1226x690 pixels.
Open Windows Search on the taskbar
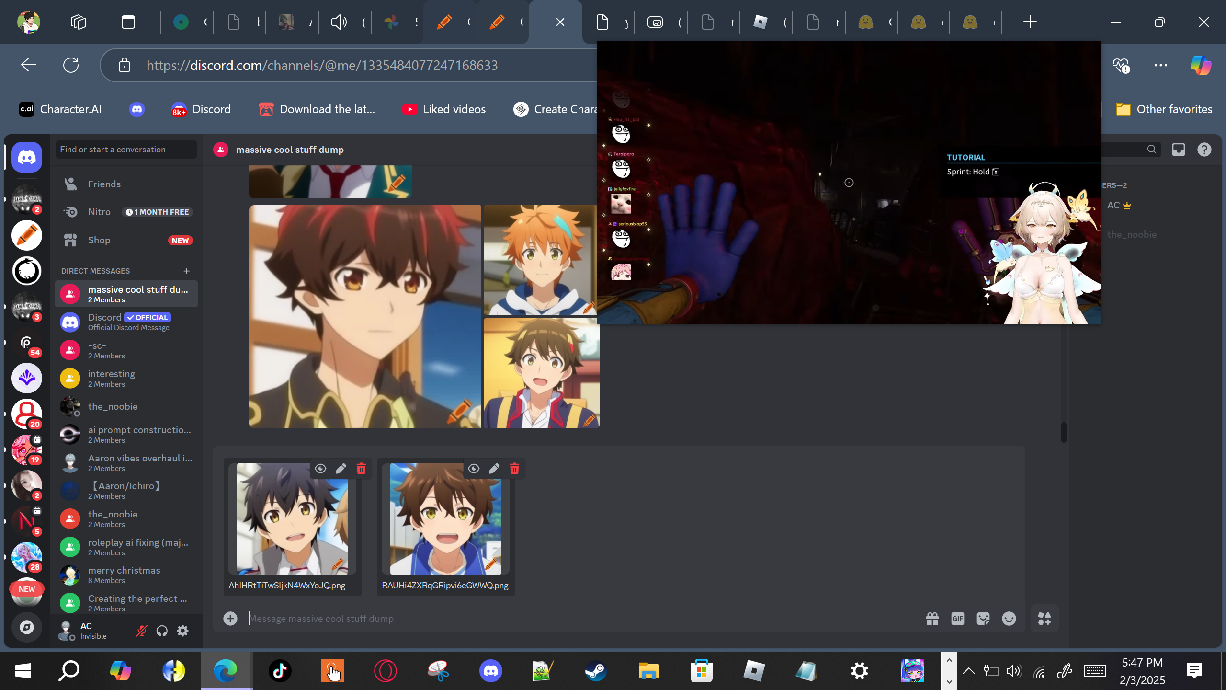click(69, 671)
